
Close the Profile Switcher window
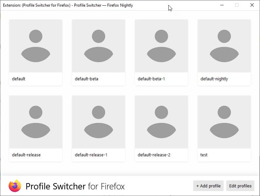252,5
